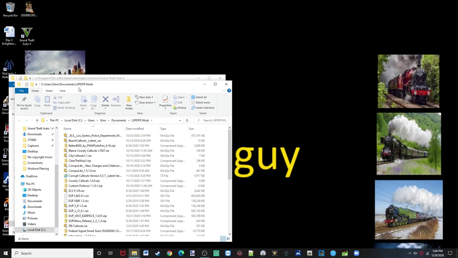Screen dimensions: 458x258
Task: Click Invert selection in the ribbon
Action: click(203, 107)
